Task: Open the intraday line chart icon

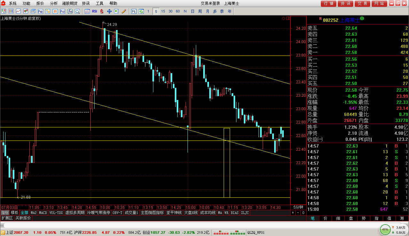Action: click(18, 11)
